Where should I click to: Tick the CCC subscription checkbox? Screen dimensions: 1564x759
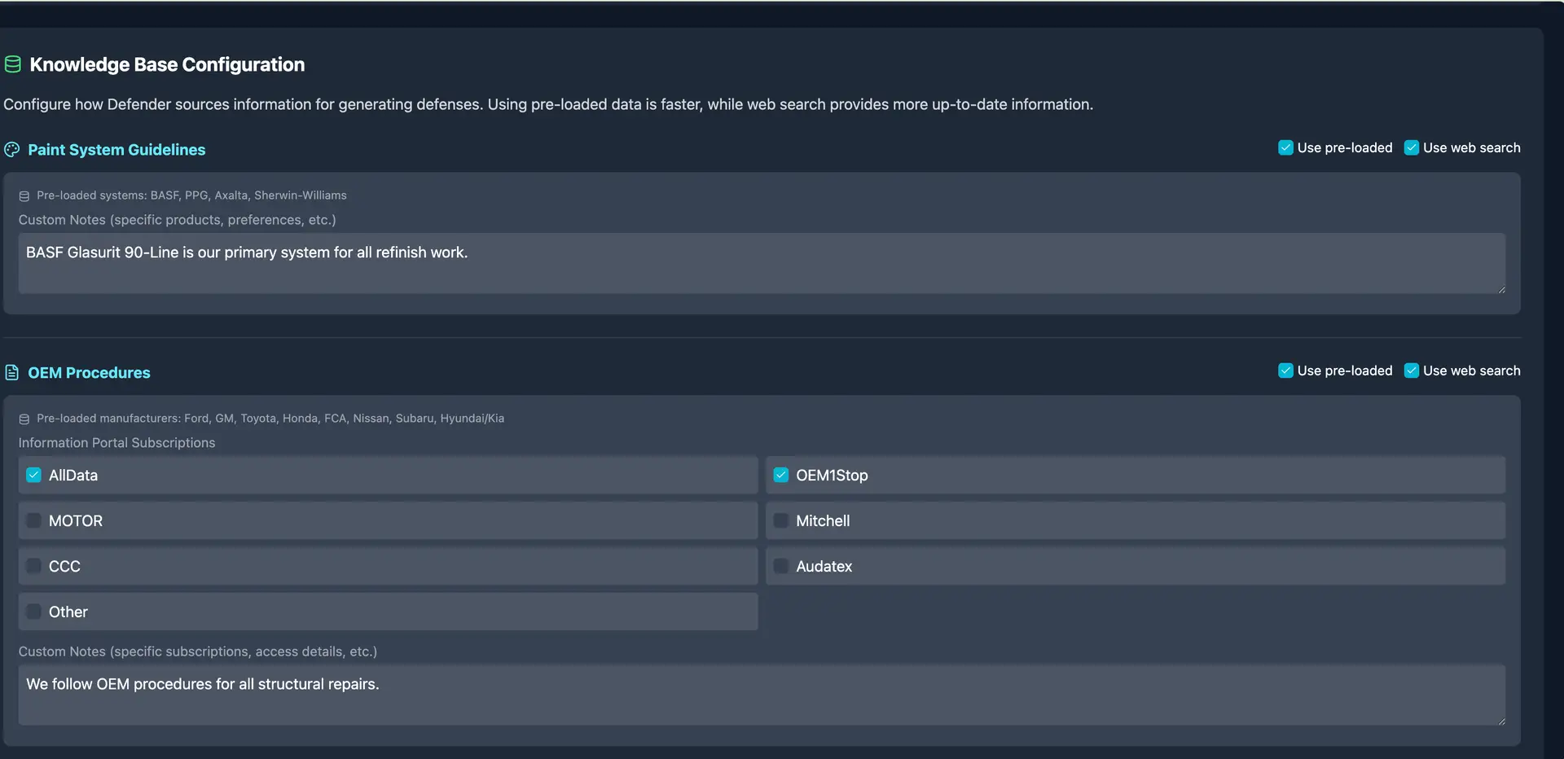click(x=33, y=566)
